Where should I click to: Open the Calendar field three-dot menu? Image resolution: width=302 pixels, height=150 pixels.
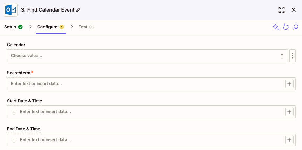pos(293,56)
